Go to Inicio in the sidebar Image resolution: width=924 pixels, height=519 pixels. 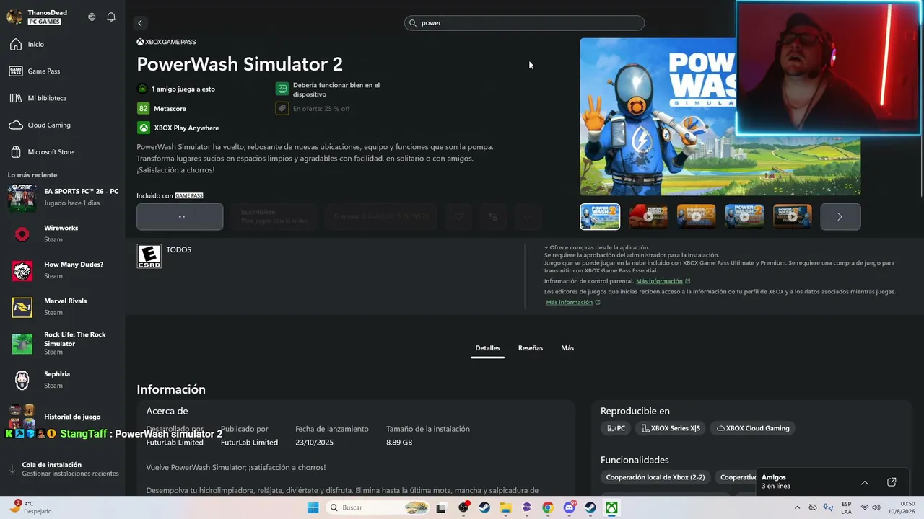click(62, 45)
